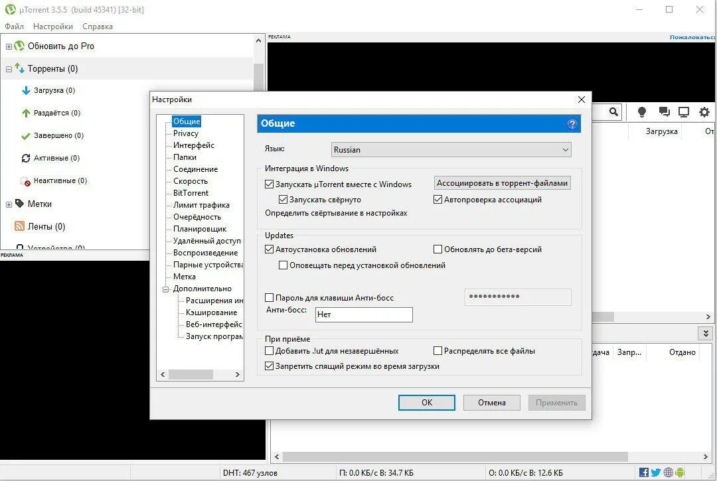Check Оповещать перед установкой обновлений
717x481 pixels.
pos(283,265)
